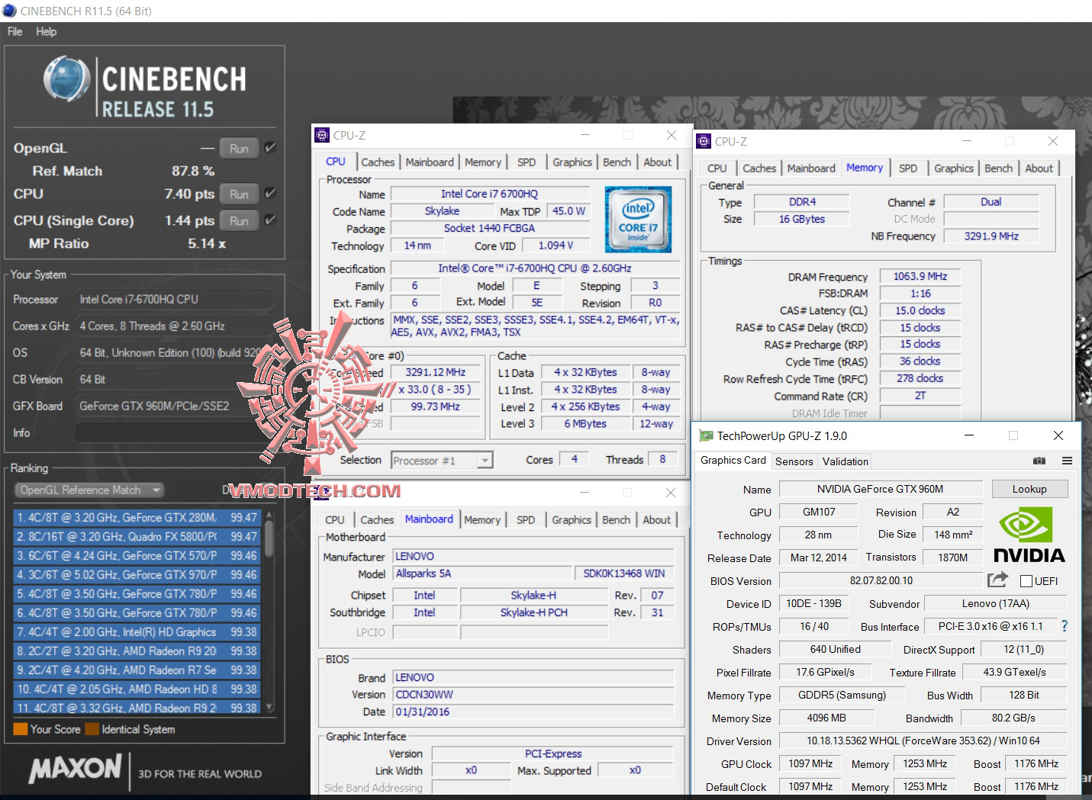Select ranking row "4. 3C/6T @ 5.02 GHz, GeForce GTX 970"
The width and height of the screenshot is (1092, 800).
pos(137,575)
